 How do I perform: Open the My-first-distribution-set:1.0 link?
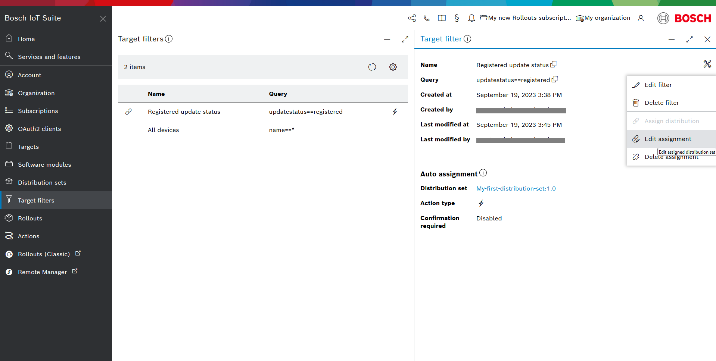516,188
